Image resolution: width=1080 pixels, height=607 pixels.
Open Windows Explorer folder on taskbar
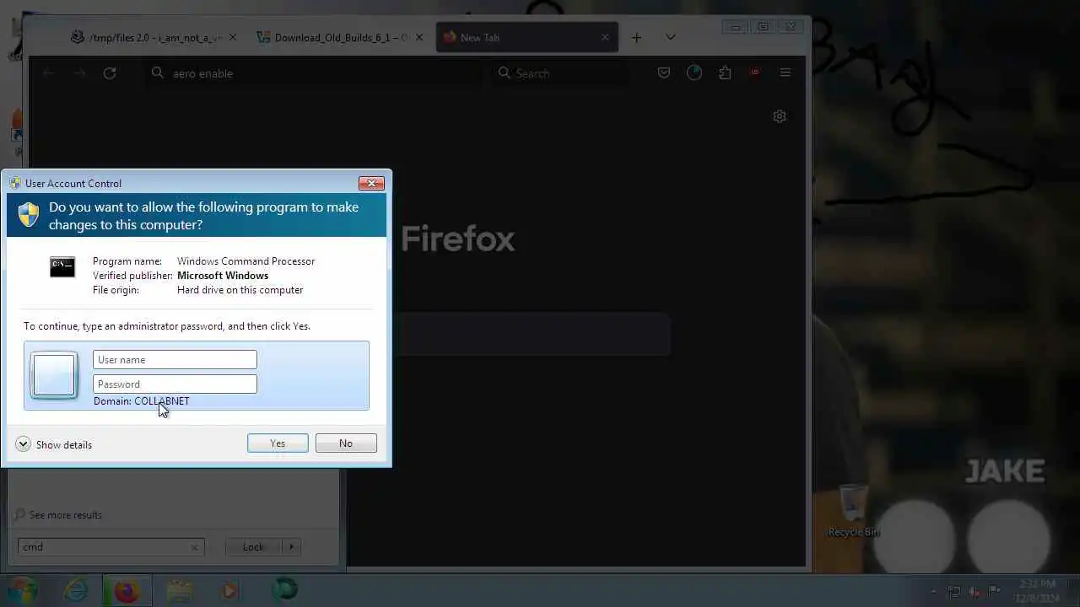[x=179, y=590]
